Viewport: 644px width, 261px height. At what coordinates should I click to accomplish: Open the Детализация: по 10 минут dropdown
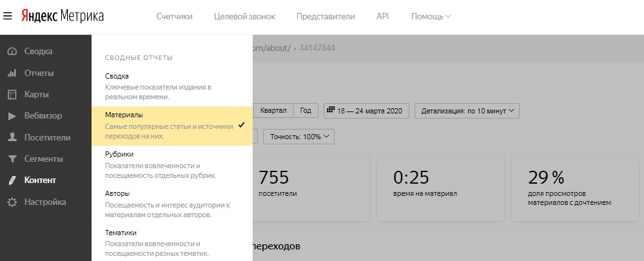tap(467, 111)
